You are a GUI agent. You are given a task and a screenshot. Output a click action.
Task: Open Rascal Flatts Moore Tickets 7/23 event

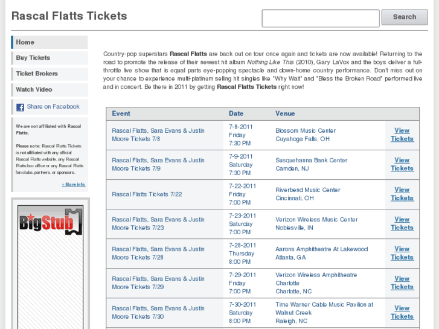[158, 223]
